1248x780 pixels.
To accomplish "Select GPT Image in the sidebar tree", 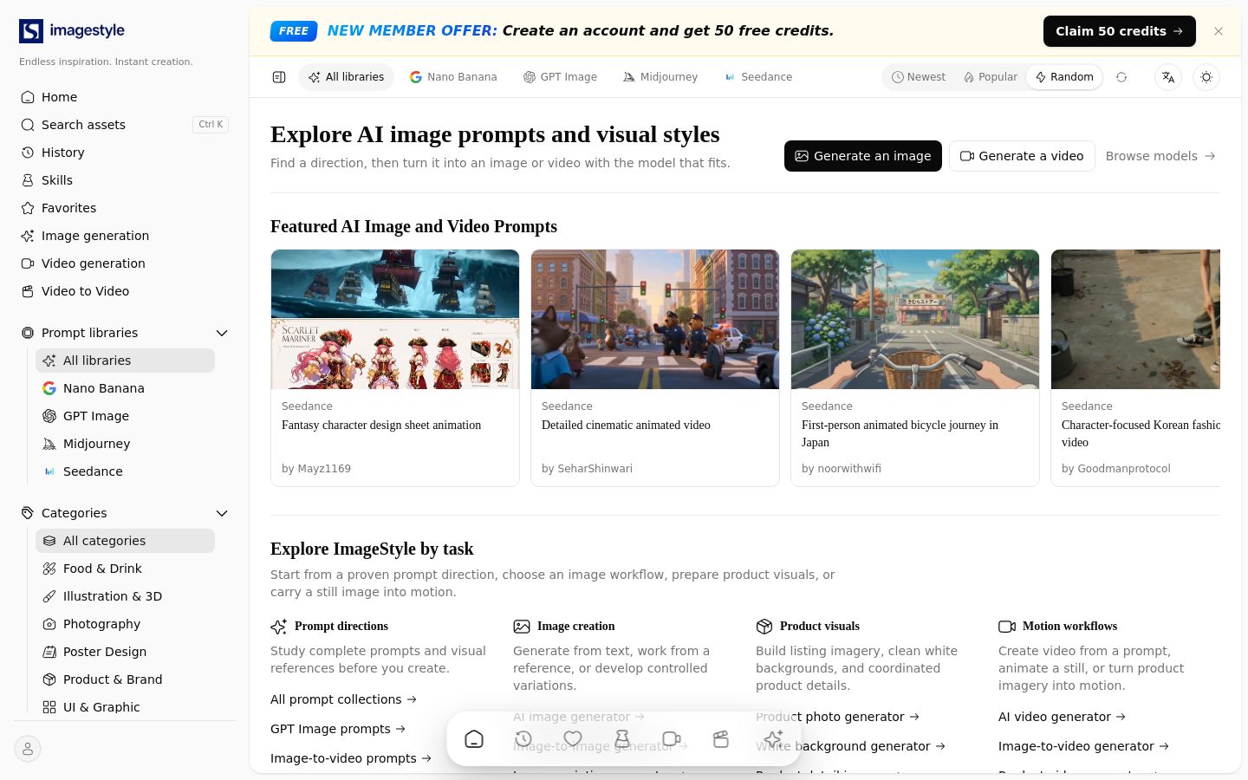I will tap(125, 416).
